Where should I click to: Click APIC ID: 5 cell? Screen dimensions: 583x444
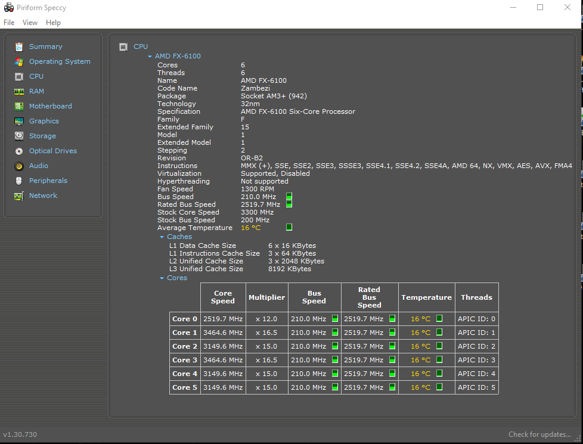(476, 387)
